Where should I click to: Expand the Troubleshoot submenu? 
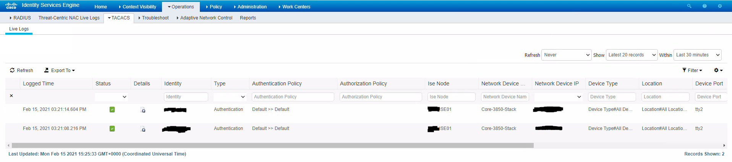click(153, 18)
